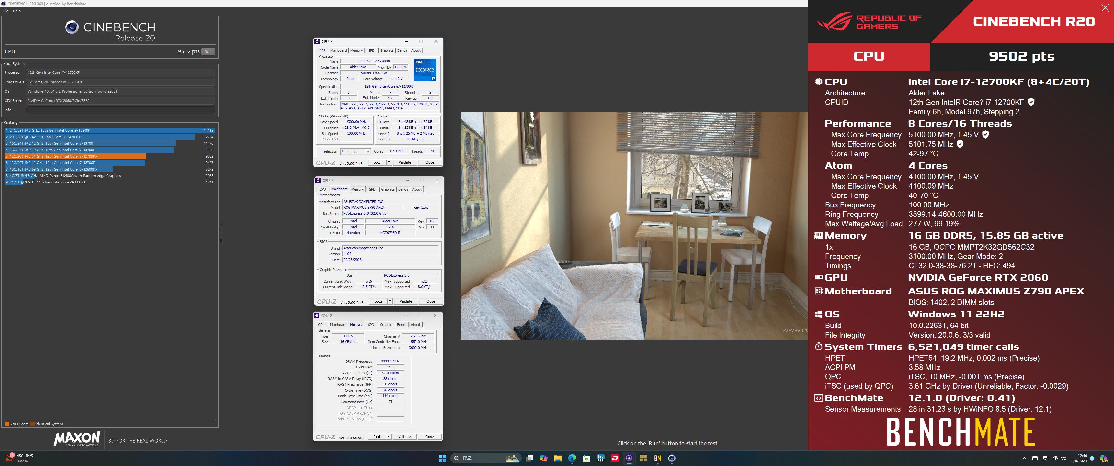Click the CPU-Z title icon in the CPU tab window

click(317, 41)
